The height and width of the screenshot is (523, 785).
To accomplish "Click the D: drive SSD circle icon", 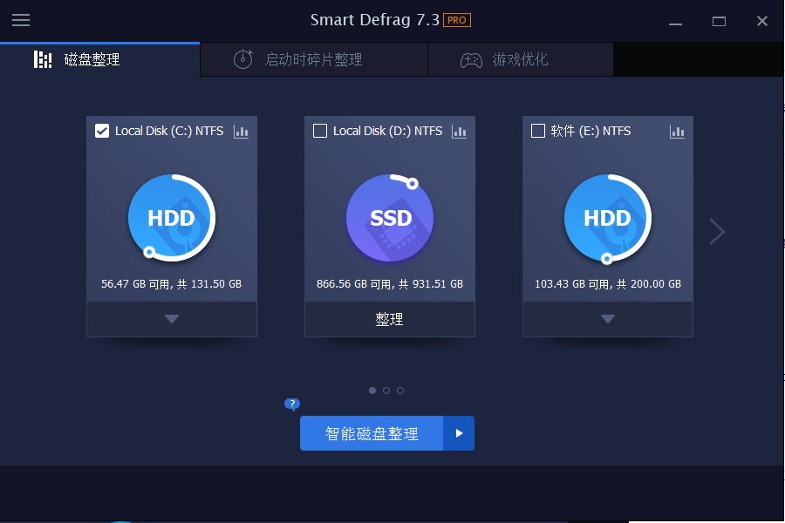I will 390,218.
